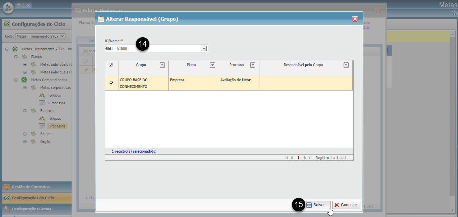Click the Metas Compartilhadas share icon
The image size is (458, 217).
coord(24,80)
